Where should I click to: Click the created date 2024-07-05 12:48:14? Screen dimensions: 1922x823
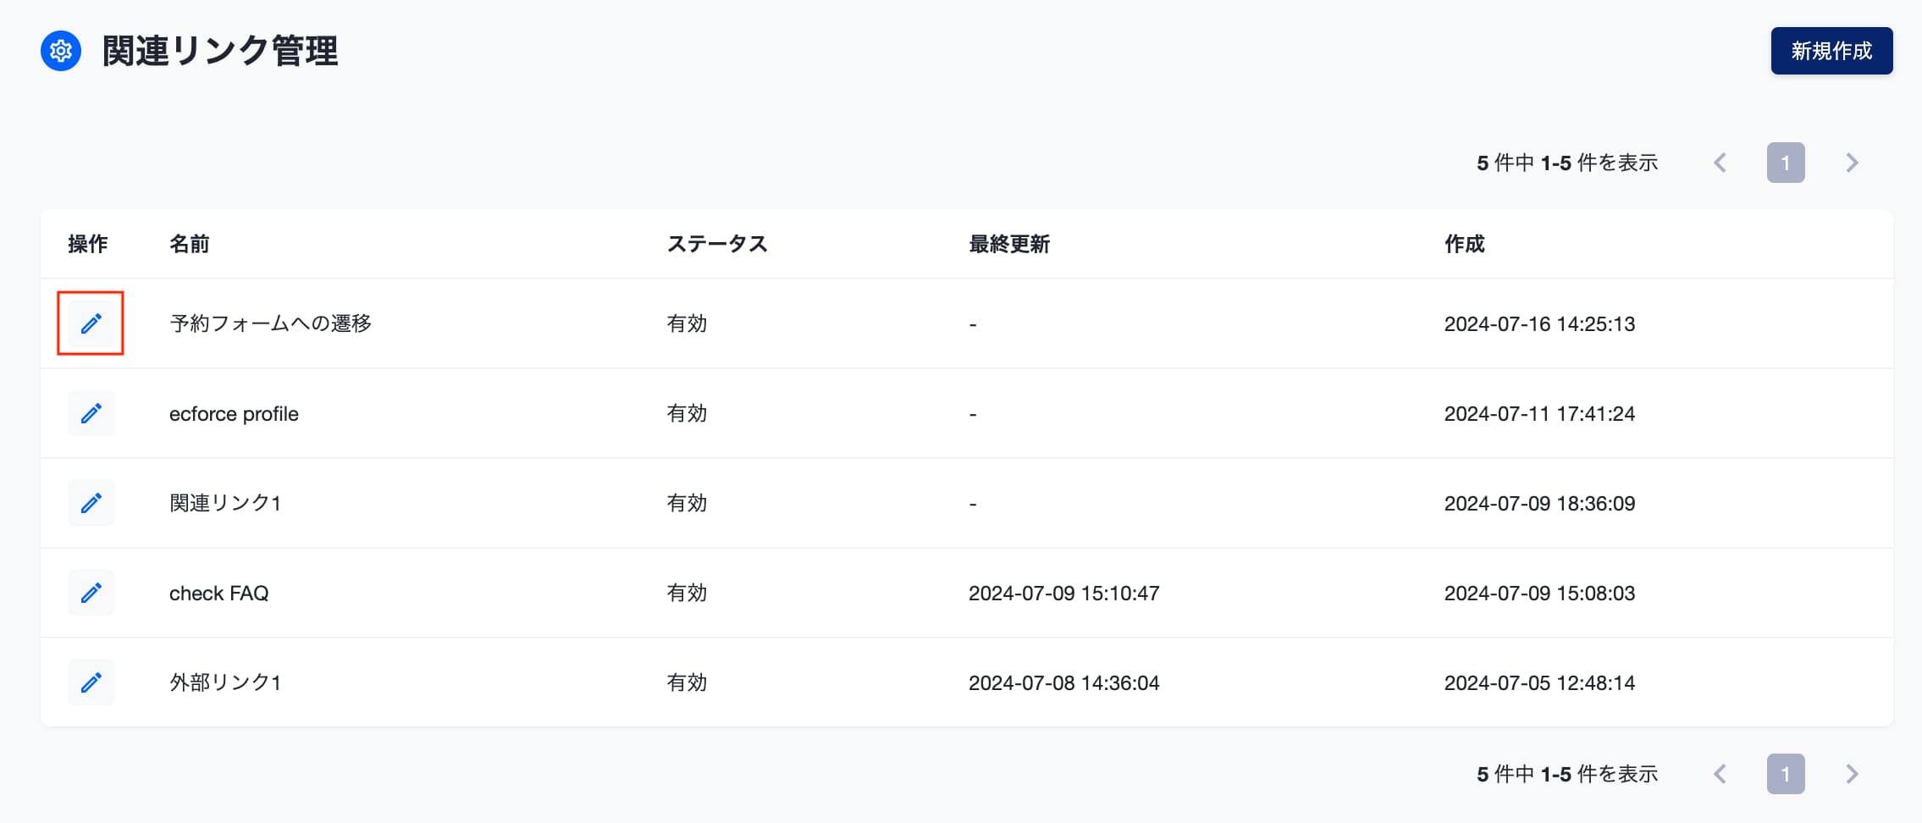pos(1539,683)
